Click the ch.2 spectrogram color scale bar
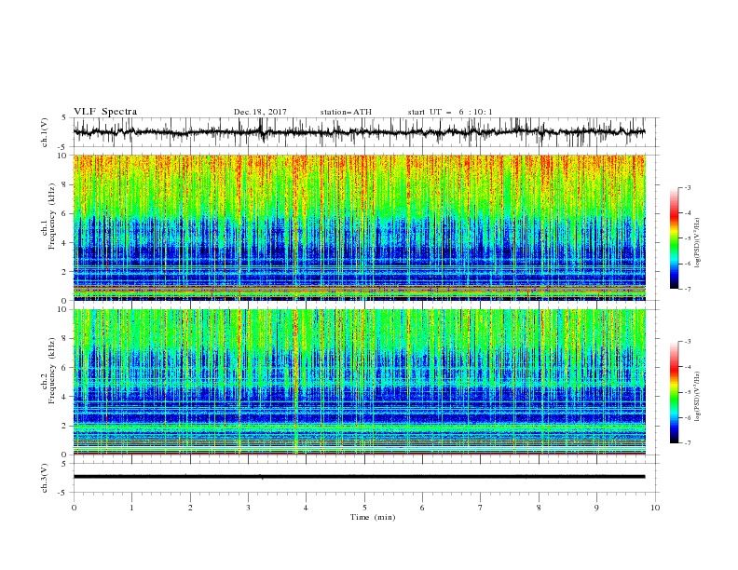 coord(674,392)
